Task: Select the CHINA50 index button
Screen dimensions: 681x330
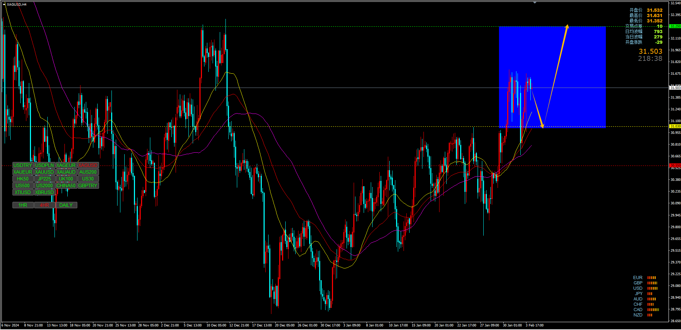Action: click(x=66, y=185)
